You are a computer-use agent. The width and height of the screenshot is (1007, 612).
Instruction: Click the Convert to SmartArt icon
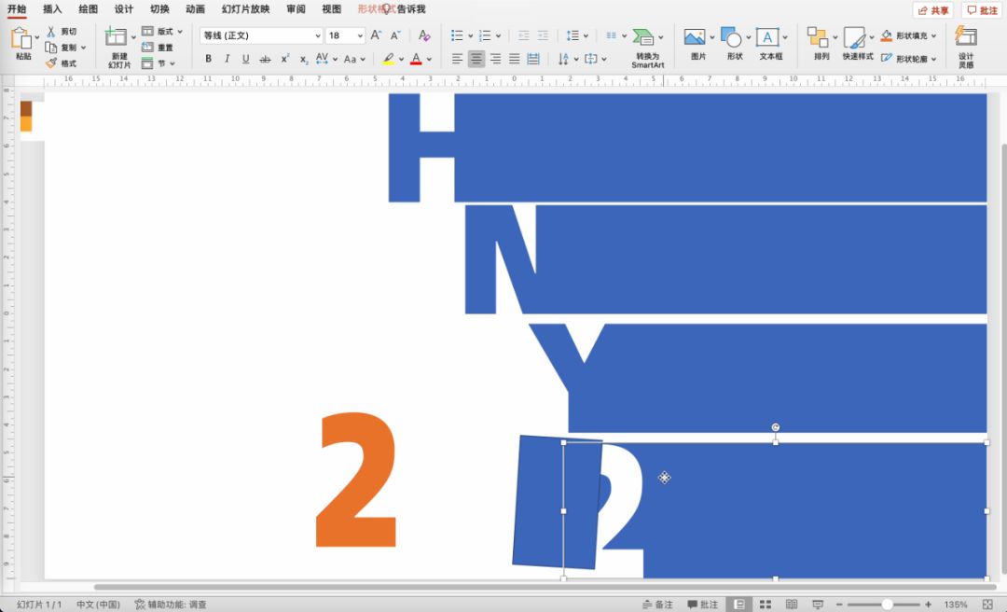point(643,37)
